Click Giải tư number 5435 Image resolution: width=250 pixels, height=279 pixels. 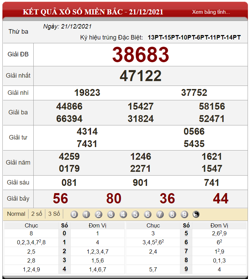pyautogui.click(x=194, y=144)
